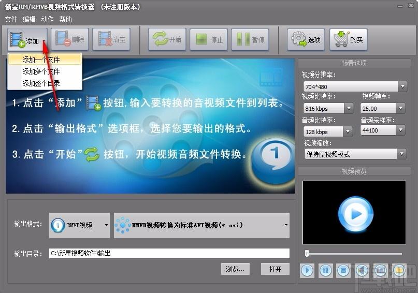Open the 文件 menu
The width and height of the screenshot is (418, 293).
pos(11,19)
